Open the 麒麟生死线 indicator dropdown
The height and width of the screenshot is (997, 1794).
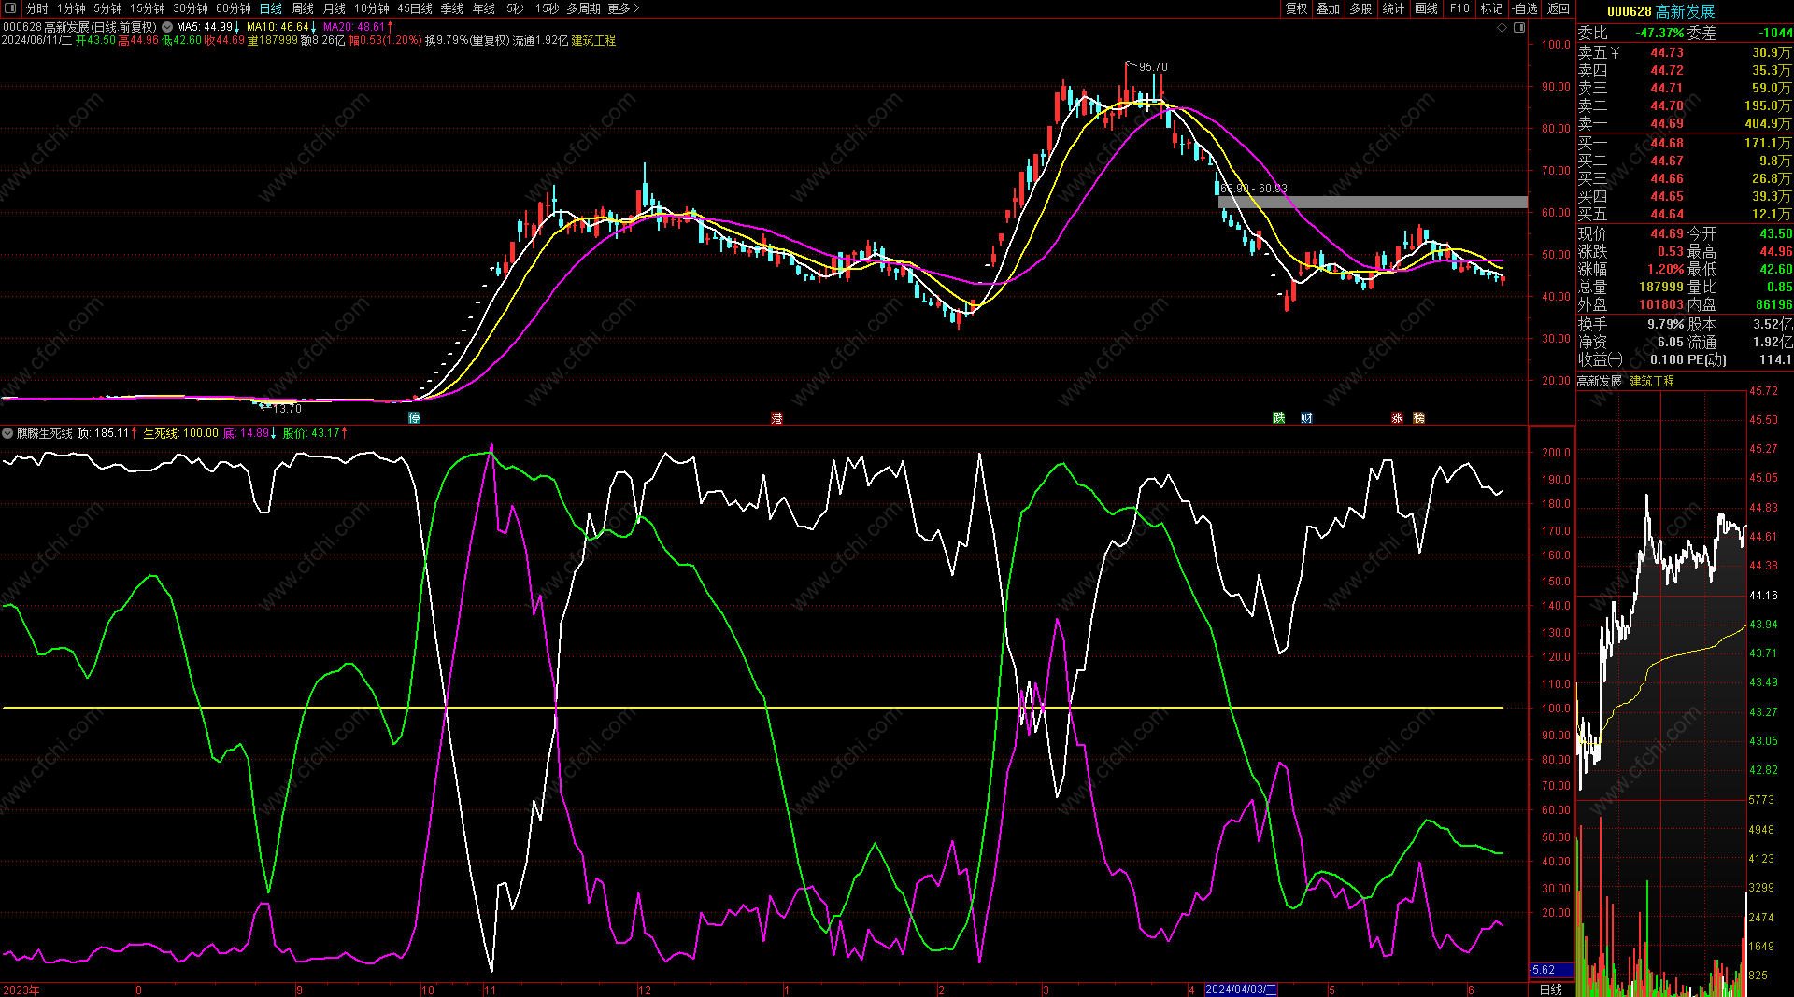click(x=8, y=433)
